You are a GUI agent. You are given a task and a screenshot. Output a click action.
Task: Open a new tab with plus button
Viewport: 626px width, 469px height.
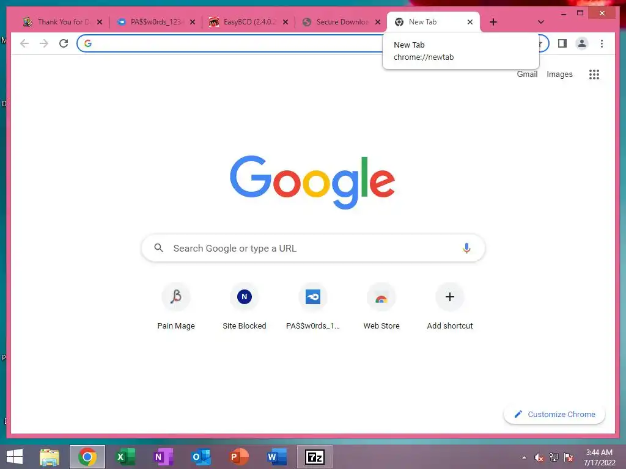493,22
